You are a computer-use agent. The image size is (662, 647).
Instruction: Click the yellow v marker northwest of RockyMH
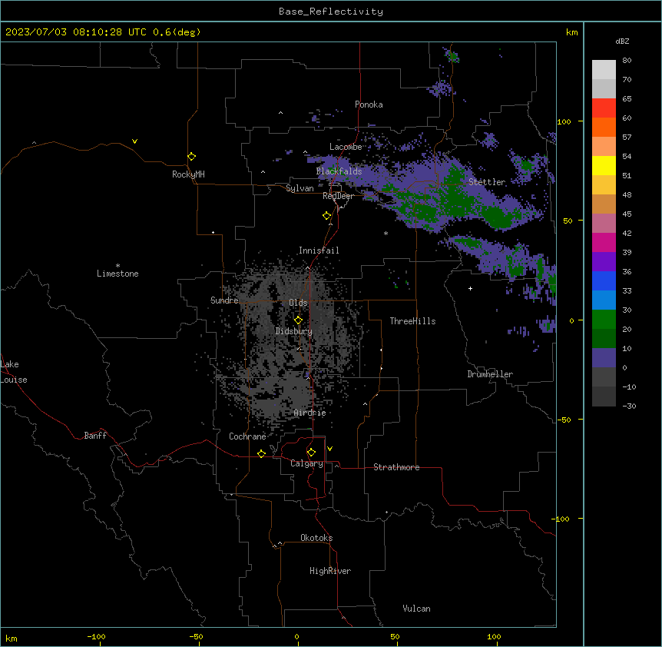[x=134, y=141]
